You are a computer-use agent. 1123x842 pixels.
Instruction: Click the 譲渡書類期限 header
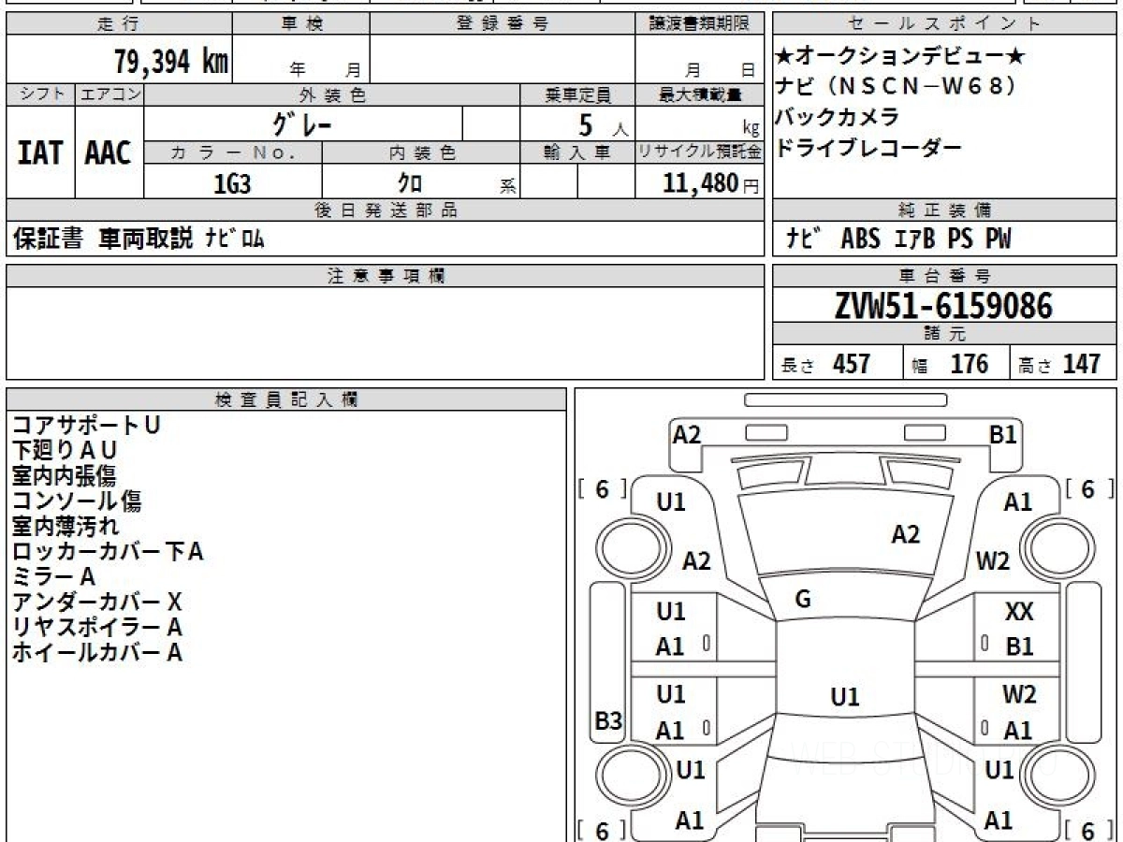click(x=700, y=24)
